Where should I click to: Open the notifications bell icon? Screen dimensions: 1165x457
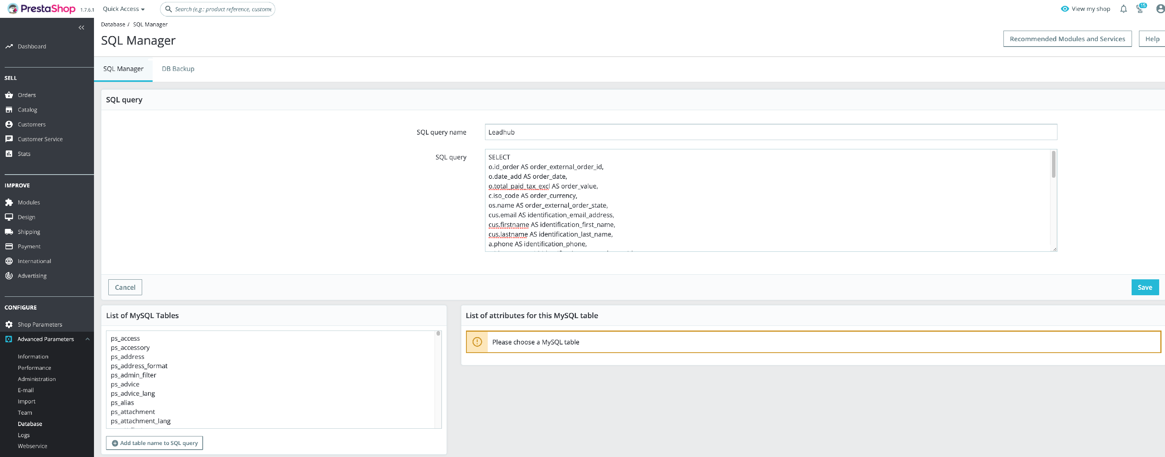(1123, 9)
